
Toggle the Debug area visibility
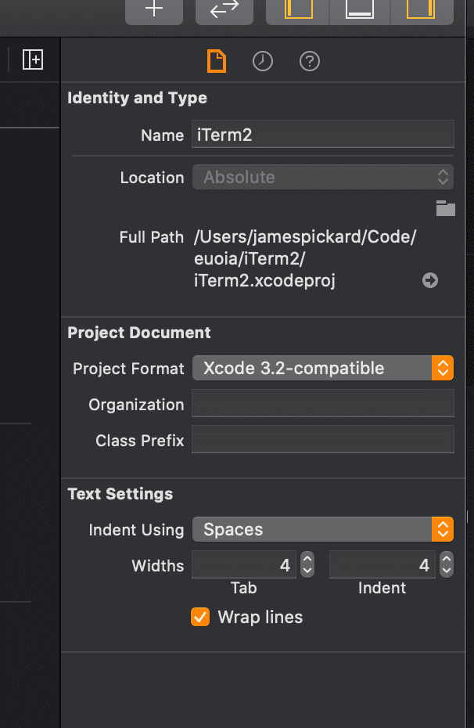(360, 10)
